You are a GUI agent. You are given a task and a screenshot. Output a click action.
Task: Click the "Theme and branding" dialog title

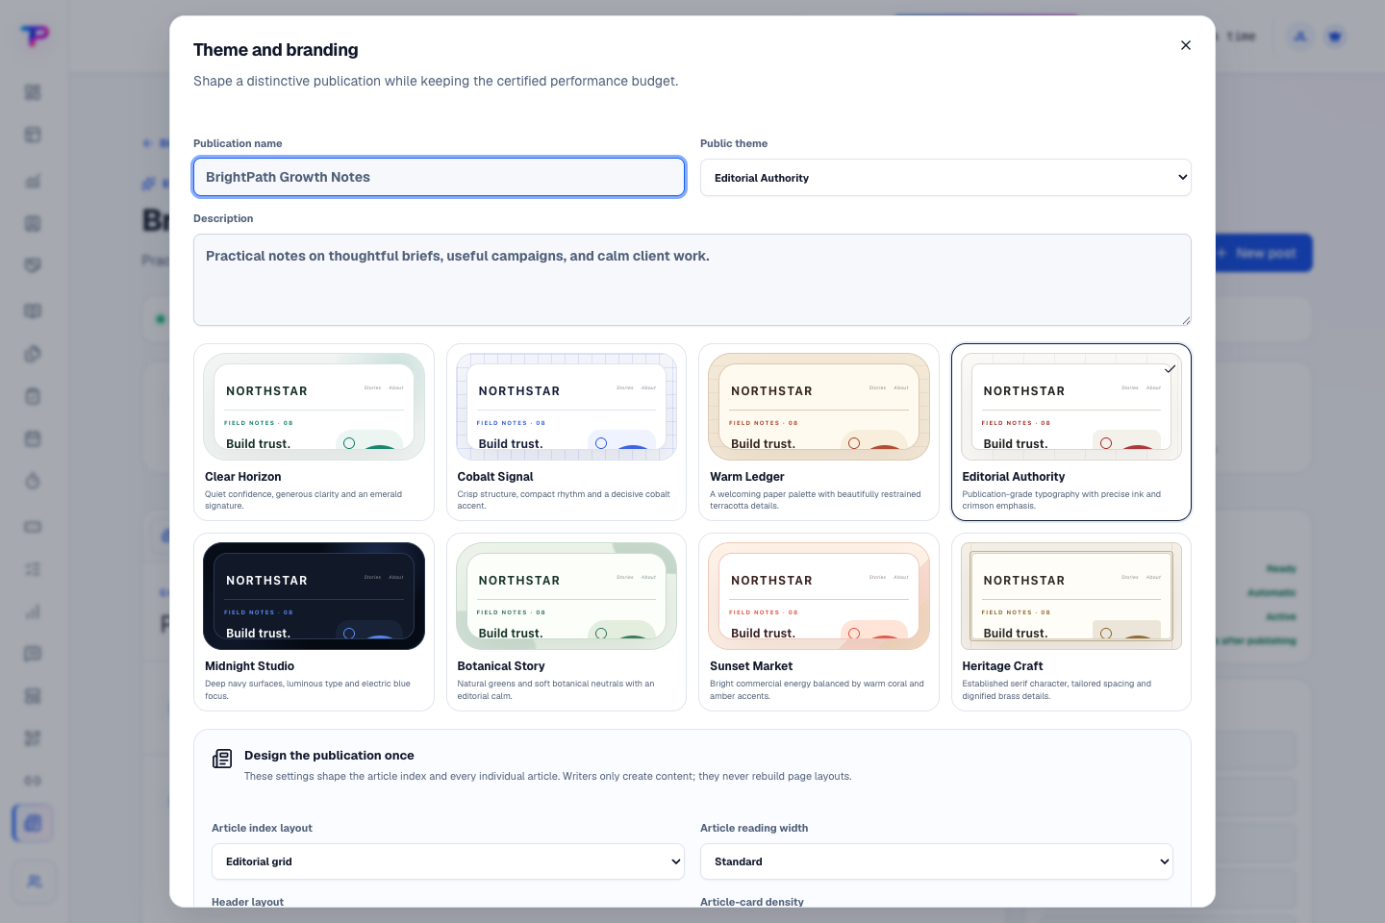pos(276,50)
